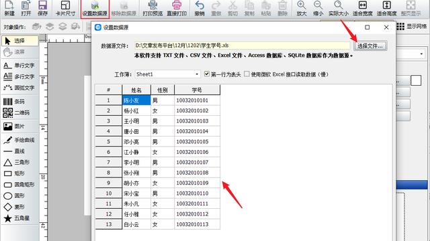Select cell 杨小红 in row 2

136,110
